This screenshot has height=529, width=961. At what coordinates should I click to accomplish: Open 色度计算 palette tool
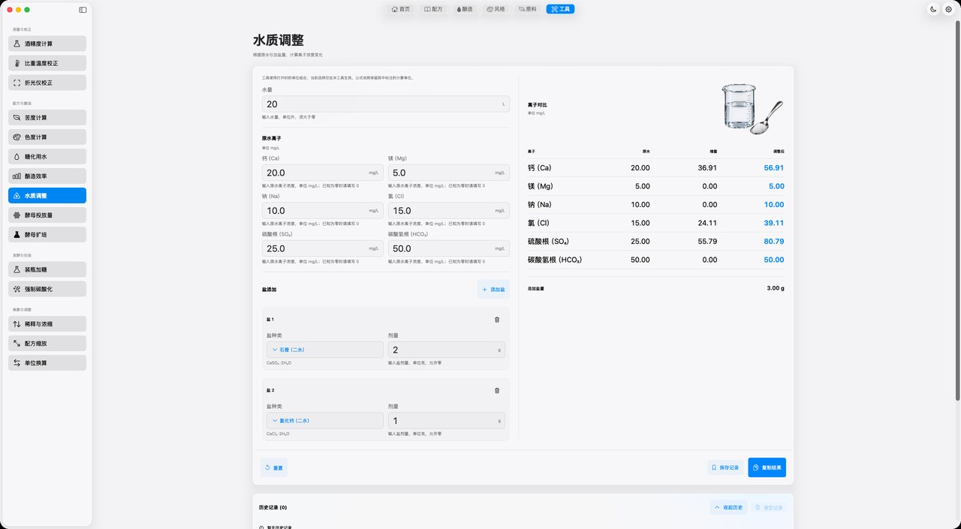(47, 137)
